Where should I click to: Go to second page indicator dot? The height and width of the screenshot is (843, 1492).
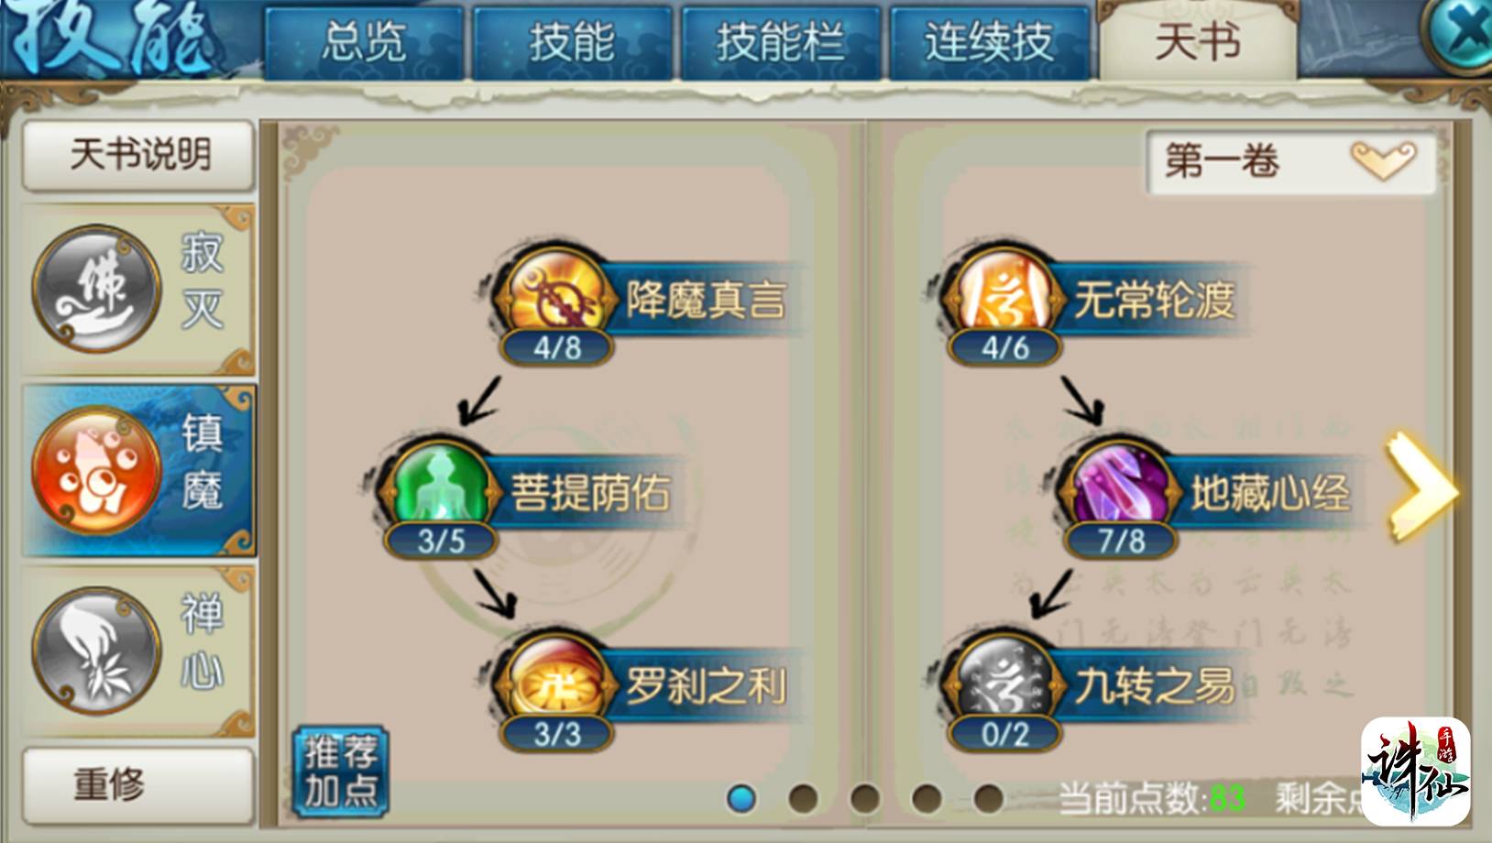[x=803, y=798]
